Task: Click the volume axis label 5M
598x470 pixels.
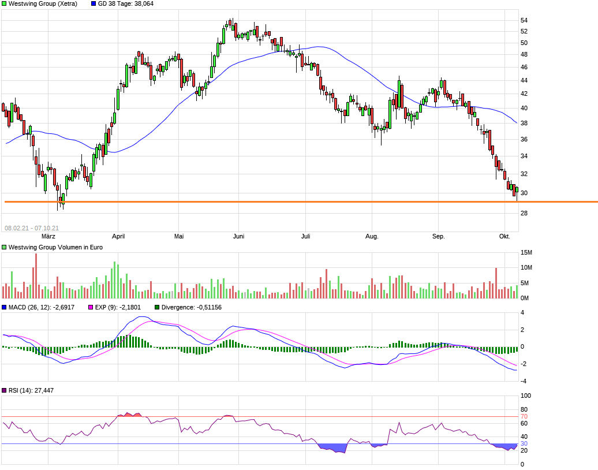Action: pos(525,283)
